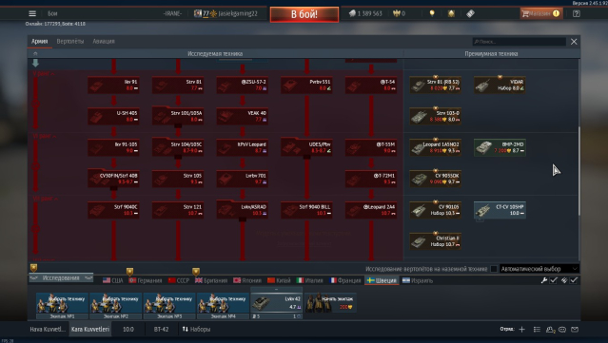Toggle the checkmark filter beside wrench icon
608x343 pixels.
coord(554,280)
